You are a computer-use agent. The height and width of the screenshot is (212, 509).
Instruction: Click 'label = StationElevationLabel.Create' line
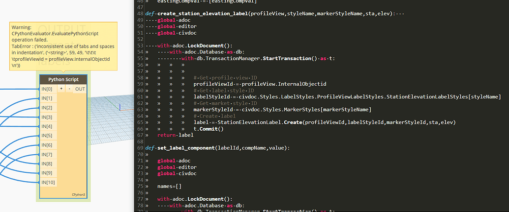pos(325,122)
